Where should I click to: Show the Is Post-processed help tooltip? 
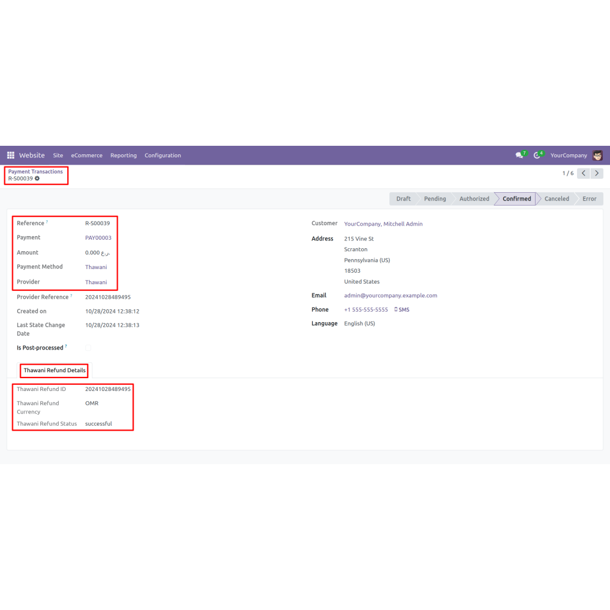pos(66,346)
